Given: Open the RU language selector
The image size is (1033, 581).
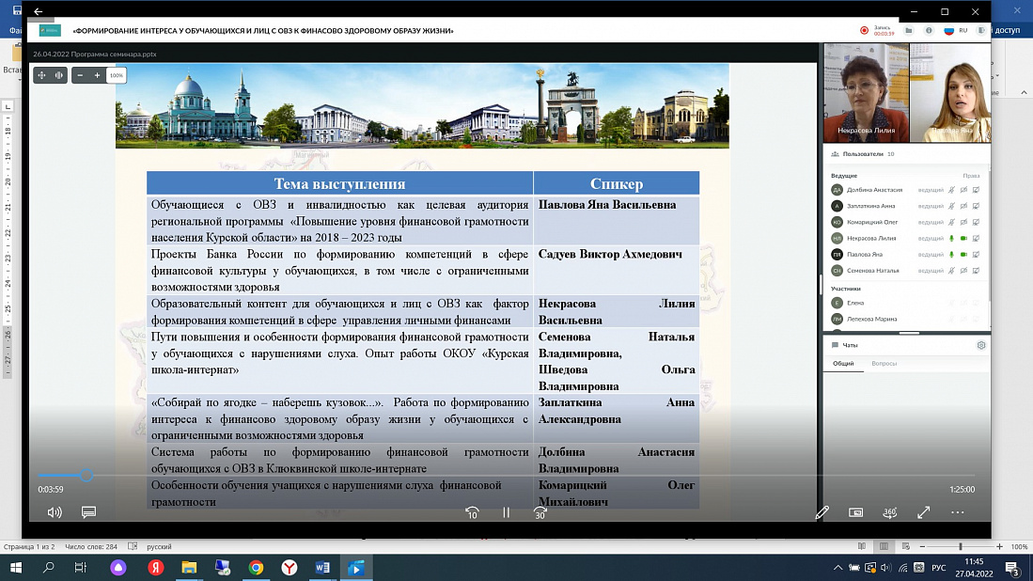Looking at the screenshot, I should coord(955,30).
